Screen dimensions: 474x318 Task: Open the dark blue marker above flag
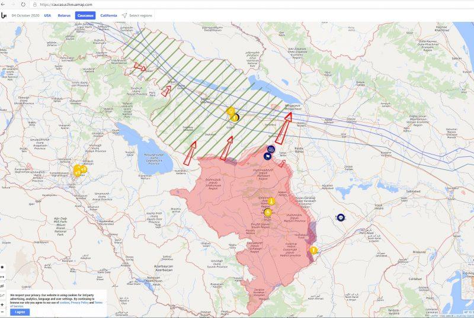coord(271,149)
